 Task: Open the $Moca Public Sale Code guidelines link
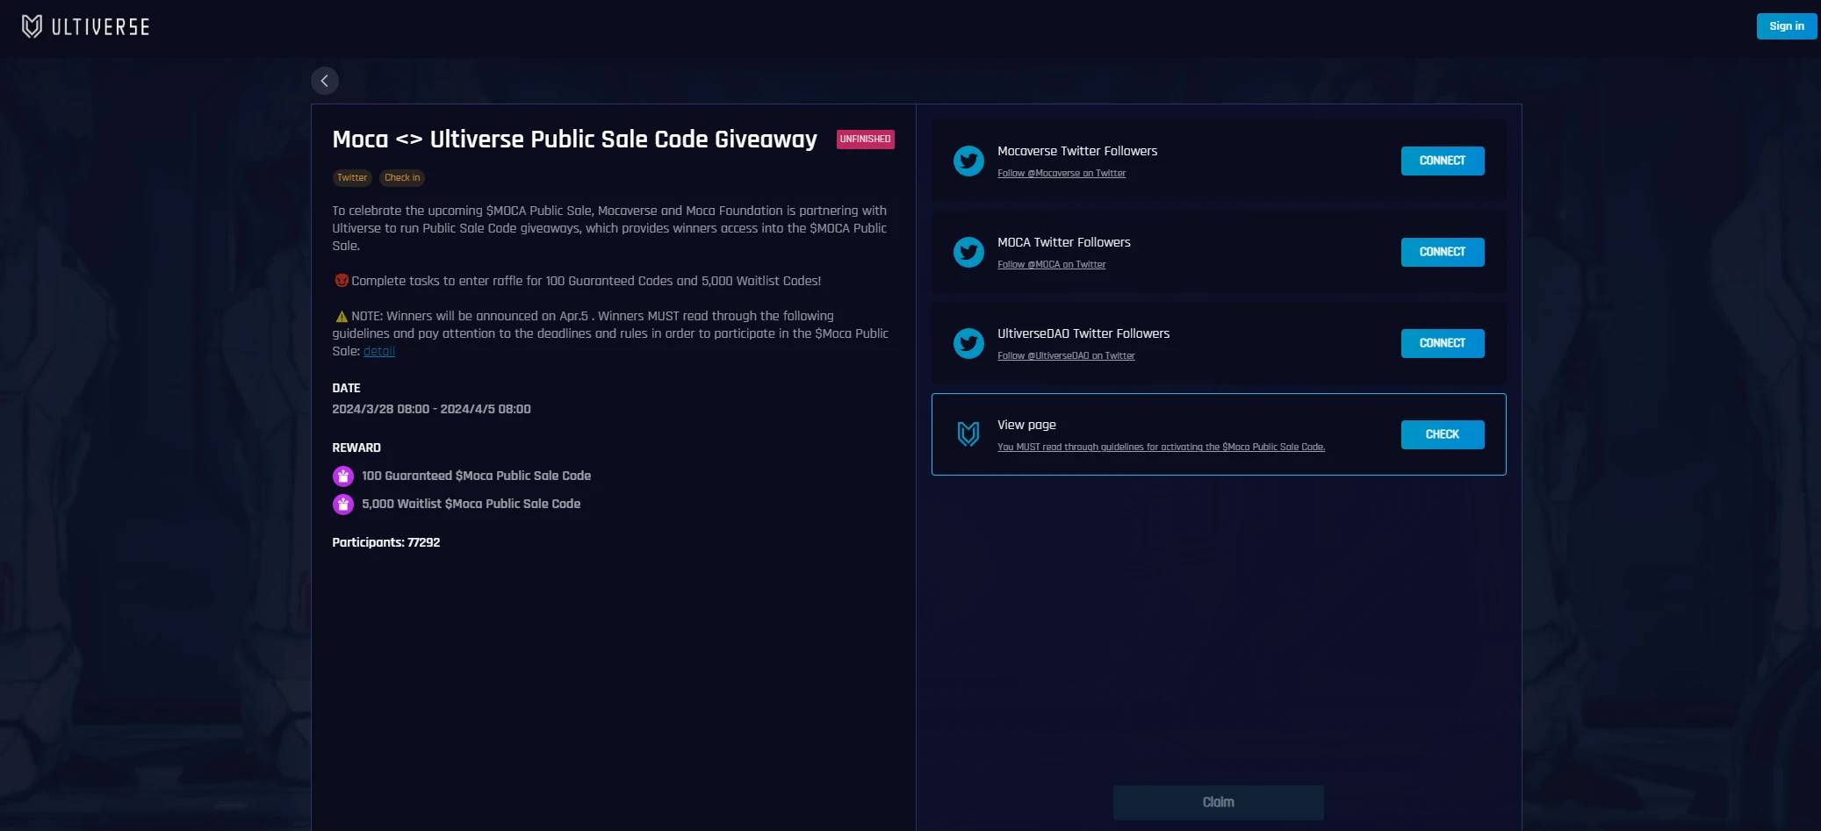tap(1161, 448)
